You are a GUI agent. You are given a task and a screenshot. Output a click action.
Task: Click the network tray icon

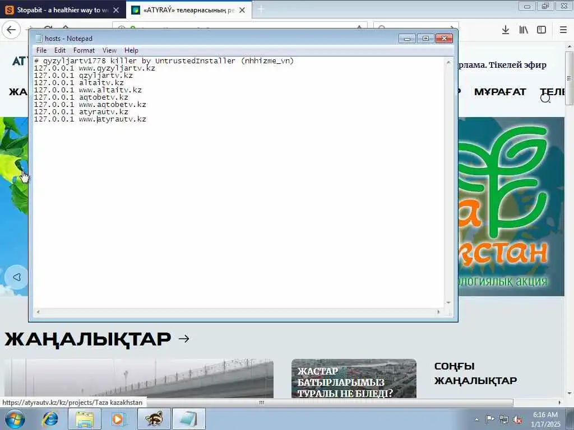(x=504, y=420)
